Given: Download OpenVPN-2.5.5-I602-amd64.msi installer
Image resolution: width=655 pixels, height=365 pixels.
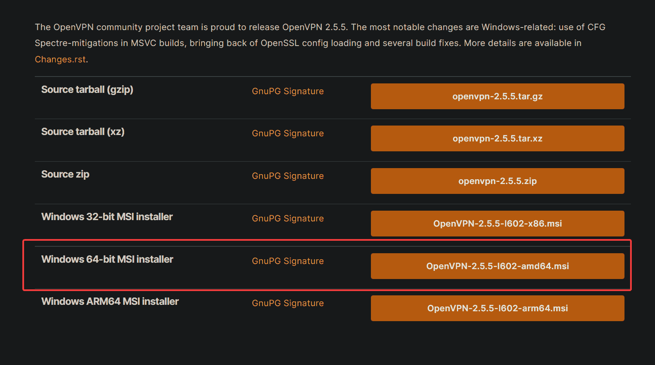Looking at the screenshot, I should point(497,266).
